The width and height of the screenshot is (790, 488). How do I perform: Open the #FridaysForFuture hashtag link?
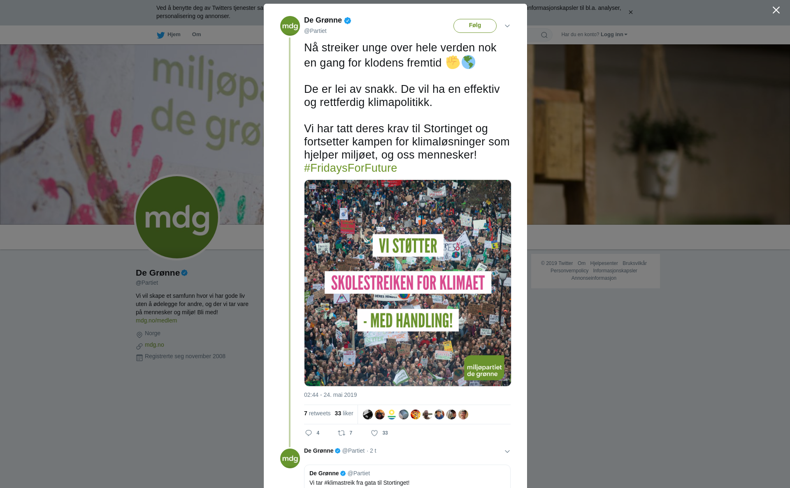click(351, 168)
